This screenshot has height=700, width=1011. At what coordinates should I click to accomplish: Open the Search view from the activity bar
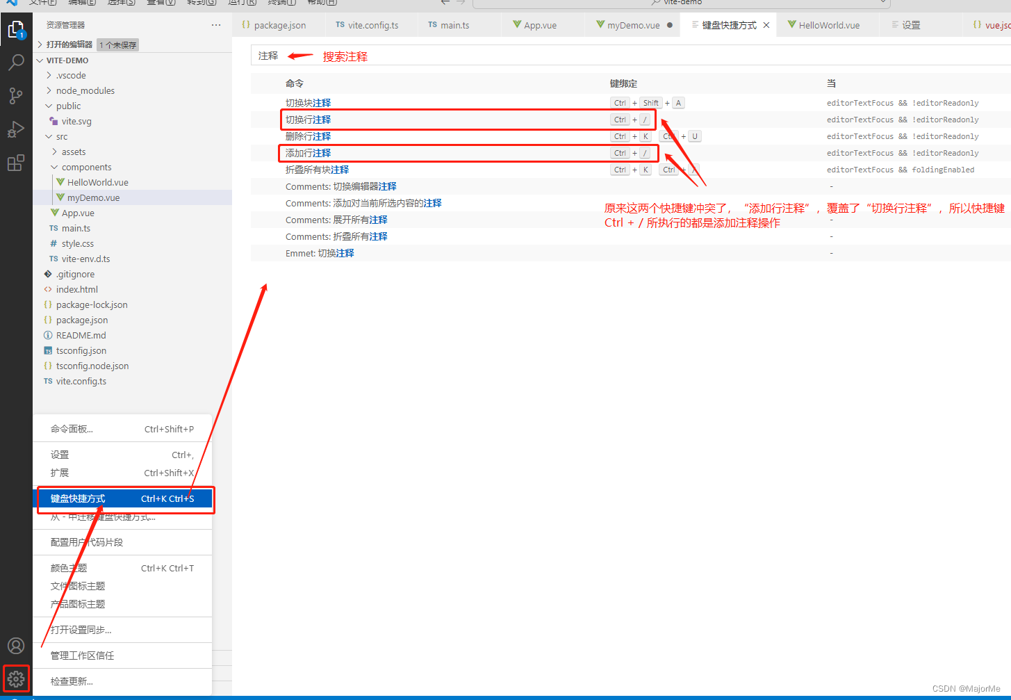(x=16, y=62)
